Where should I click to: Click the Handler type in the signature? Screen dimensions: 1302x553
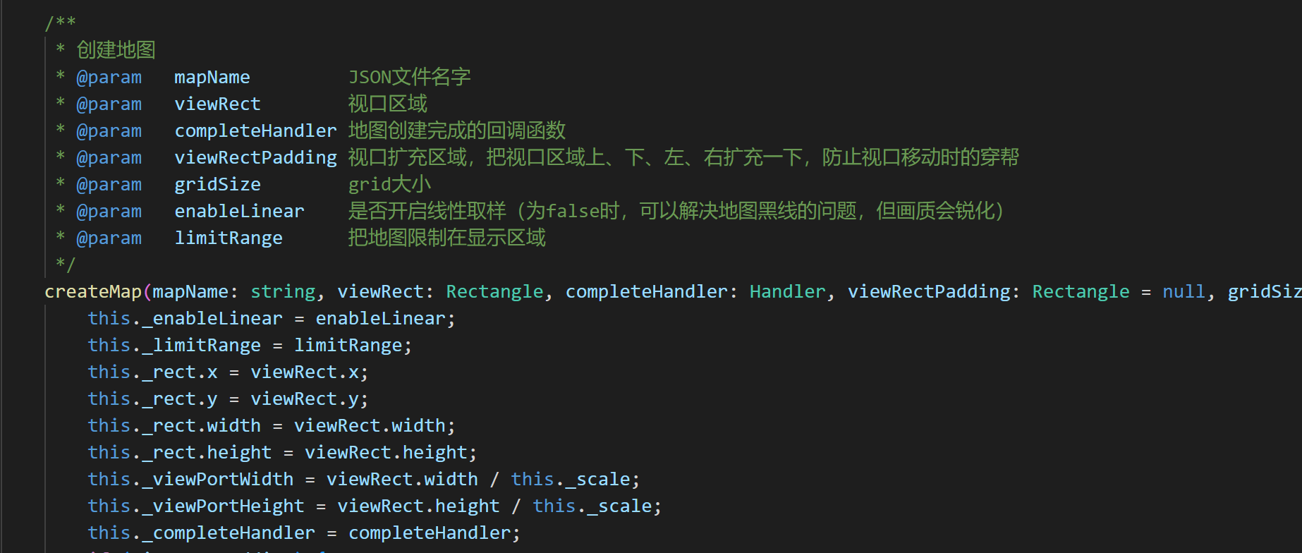tap(787, 291)
